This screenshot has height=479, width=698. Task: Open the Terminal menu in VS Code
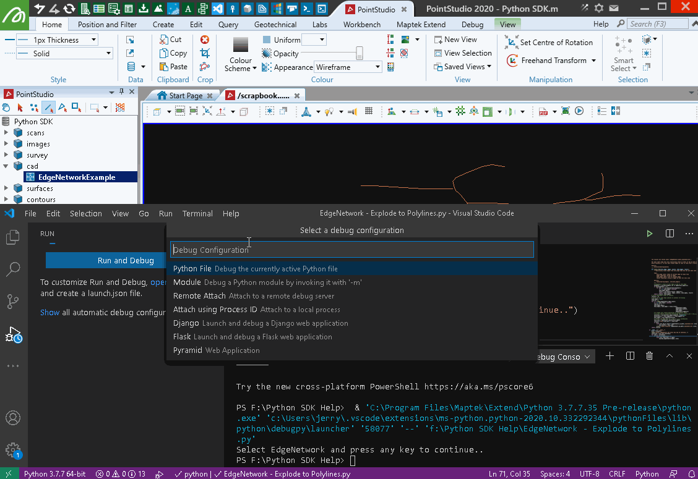(197, 213)
